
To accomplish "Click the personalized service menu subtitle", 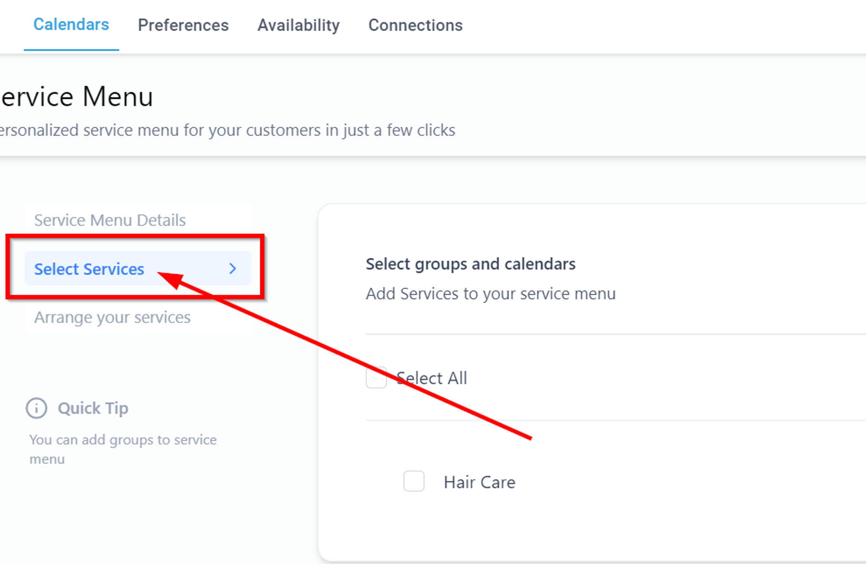I will coord(227,130).
